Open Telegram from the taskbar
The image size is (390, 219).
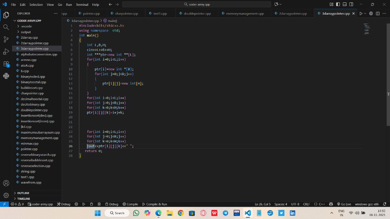(225, 213)
